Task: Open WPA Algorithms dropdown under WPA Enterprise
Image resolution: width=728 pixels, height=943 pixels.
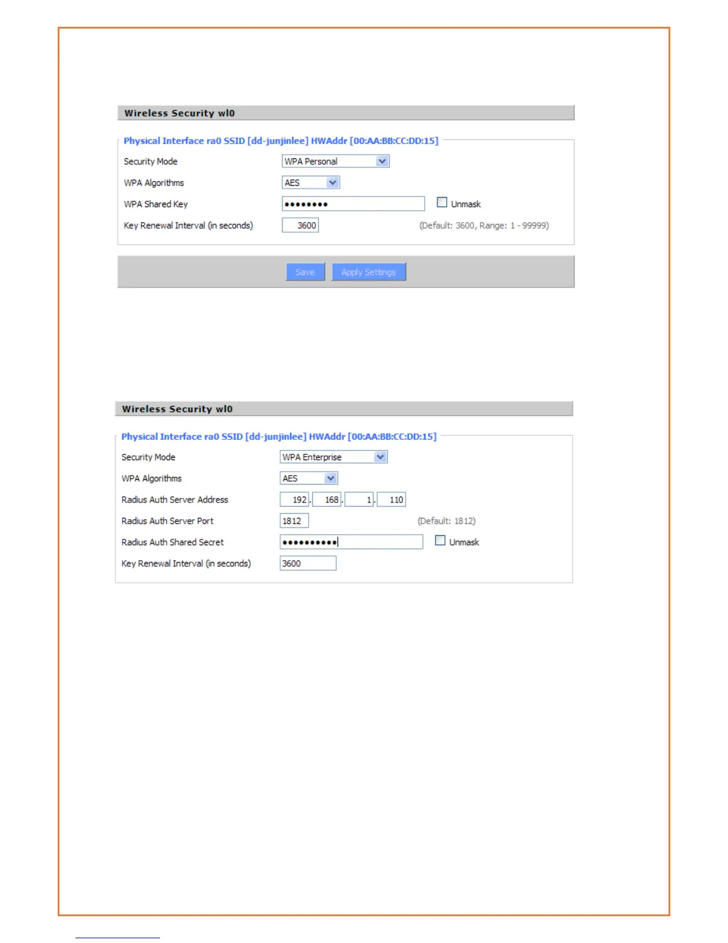Action: [x=309, y=478]
